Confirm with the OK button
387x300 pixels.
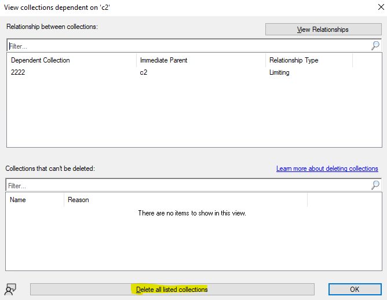(x=355, y=289)
